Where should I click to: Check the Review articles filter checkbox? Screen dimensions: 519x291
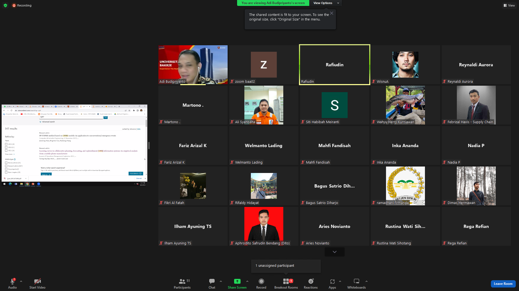pos(6,163)
